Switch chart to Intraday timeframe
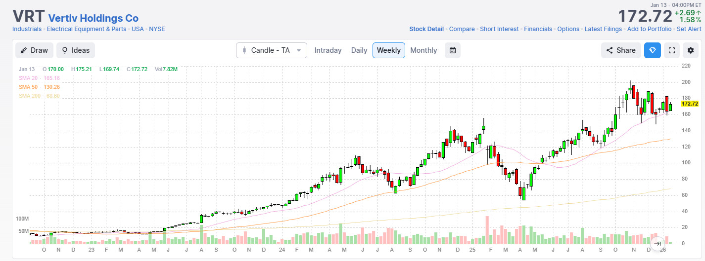This screenshot has height=261, width=705. coord(328,50)
